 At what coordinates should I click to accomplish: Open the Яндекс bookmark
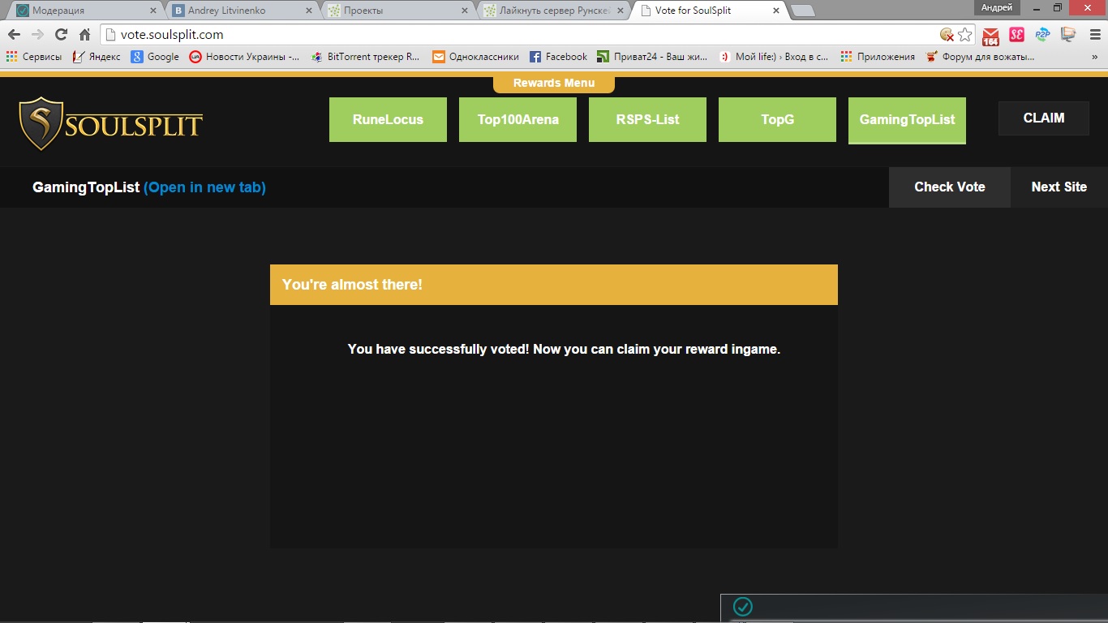click(x=96, y=57)
